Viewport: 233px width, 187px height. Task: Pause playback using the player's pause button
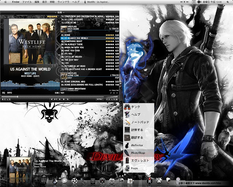tap(60, 99)
